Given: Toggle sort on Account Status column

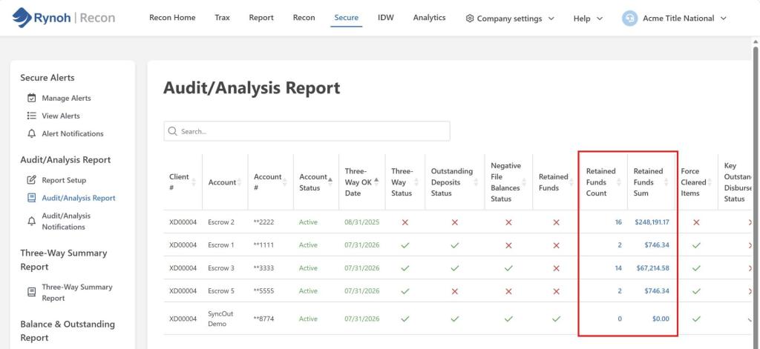Looking at the screenshot, I should [x=330, y=182].
